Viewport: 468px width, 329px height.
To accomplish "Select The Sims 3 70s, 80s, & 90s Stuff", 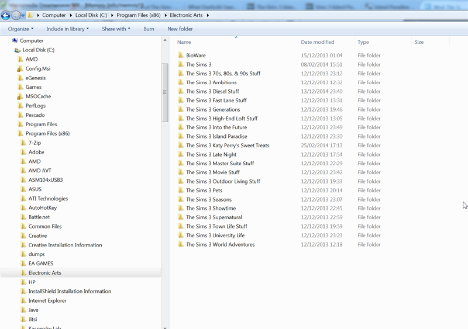I will click(223, 74).
